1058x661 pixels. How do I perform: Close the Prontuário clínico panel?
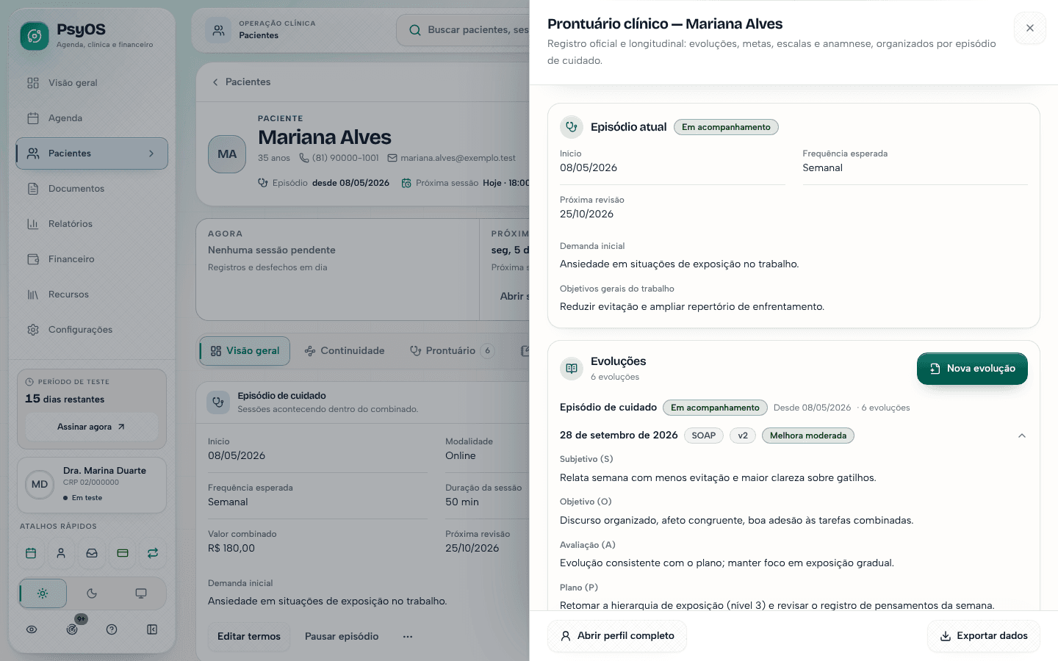pyautogui.click(x=1030, y=28)
